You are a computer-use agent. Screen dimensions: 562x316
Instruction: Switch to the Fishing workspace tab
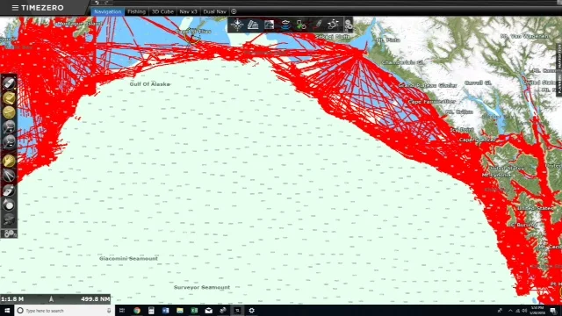point(137,11)
